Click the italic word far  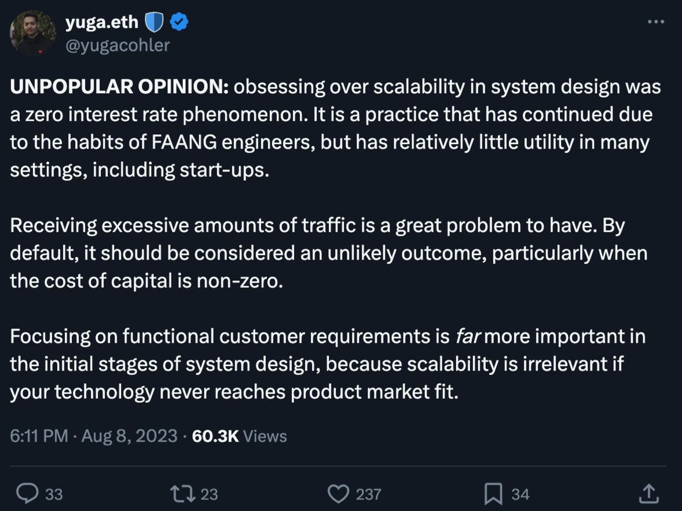(468, 336)
